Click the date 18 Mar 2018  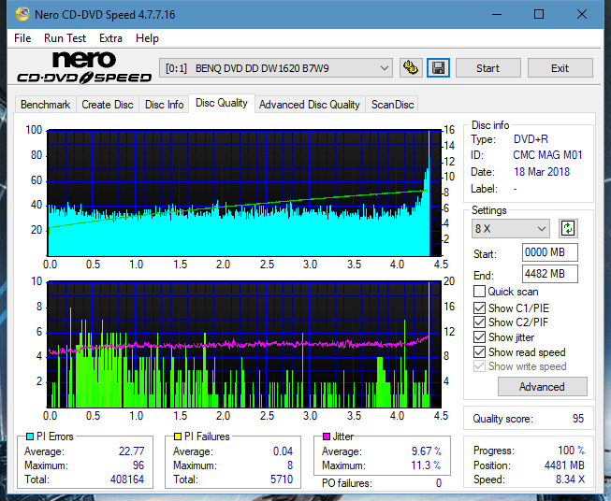(542, 172)
